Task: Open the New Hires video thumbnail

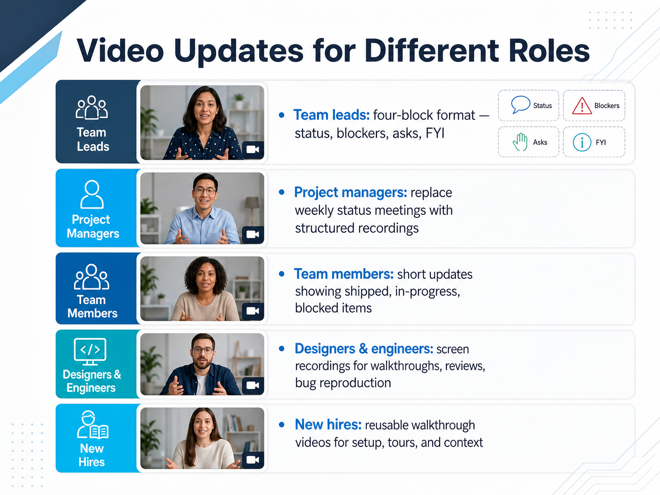Action: (202, 438)
